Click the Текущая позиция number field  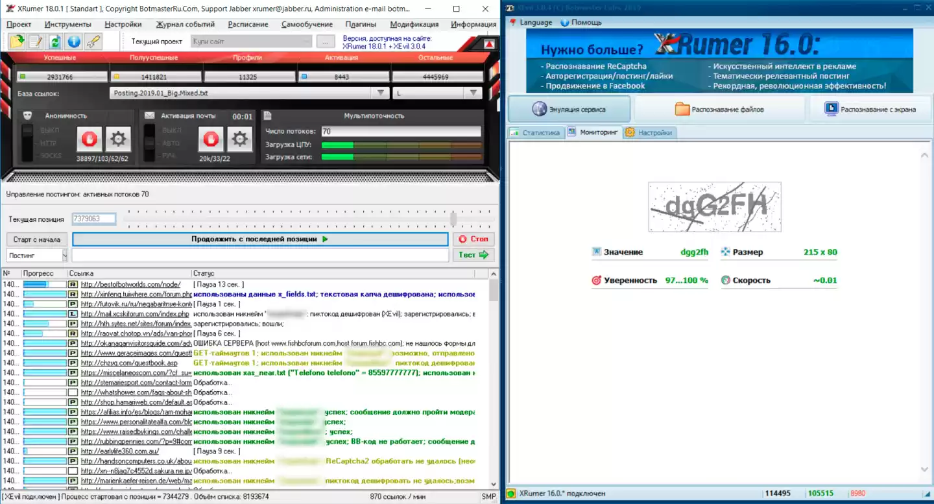click(94, 219)
